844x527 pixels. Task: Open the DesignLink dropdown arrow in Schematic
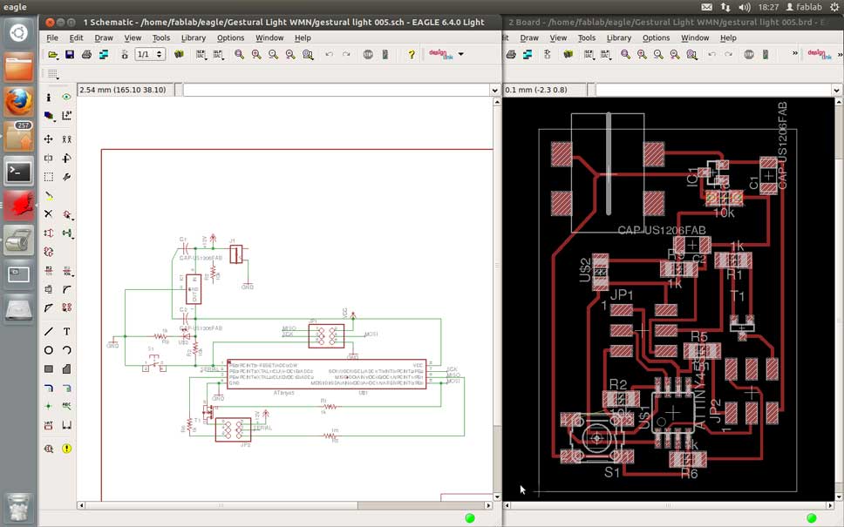pyautogui.click(x=460, y=54)
